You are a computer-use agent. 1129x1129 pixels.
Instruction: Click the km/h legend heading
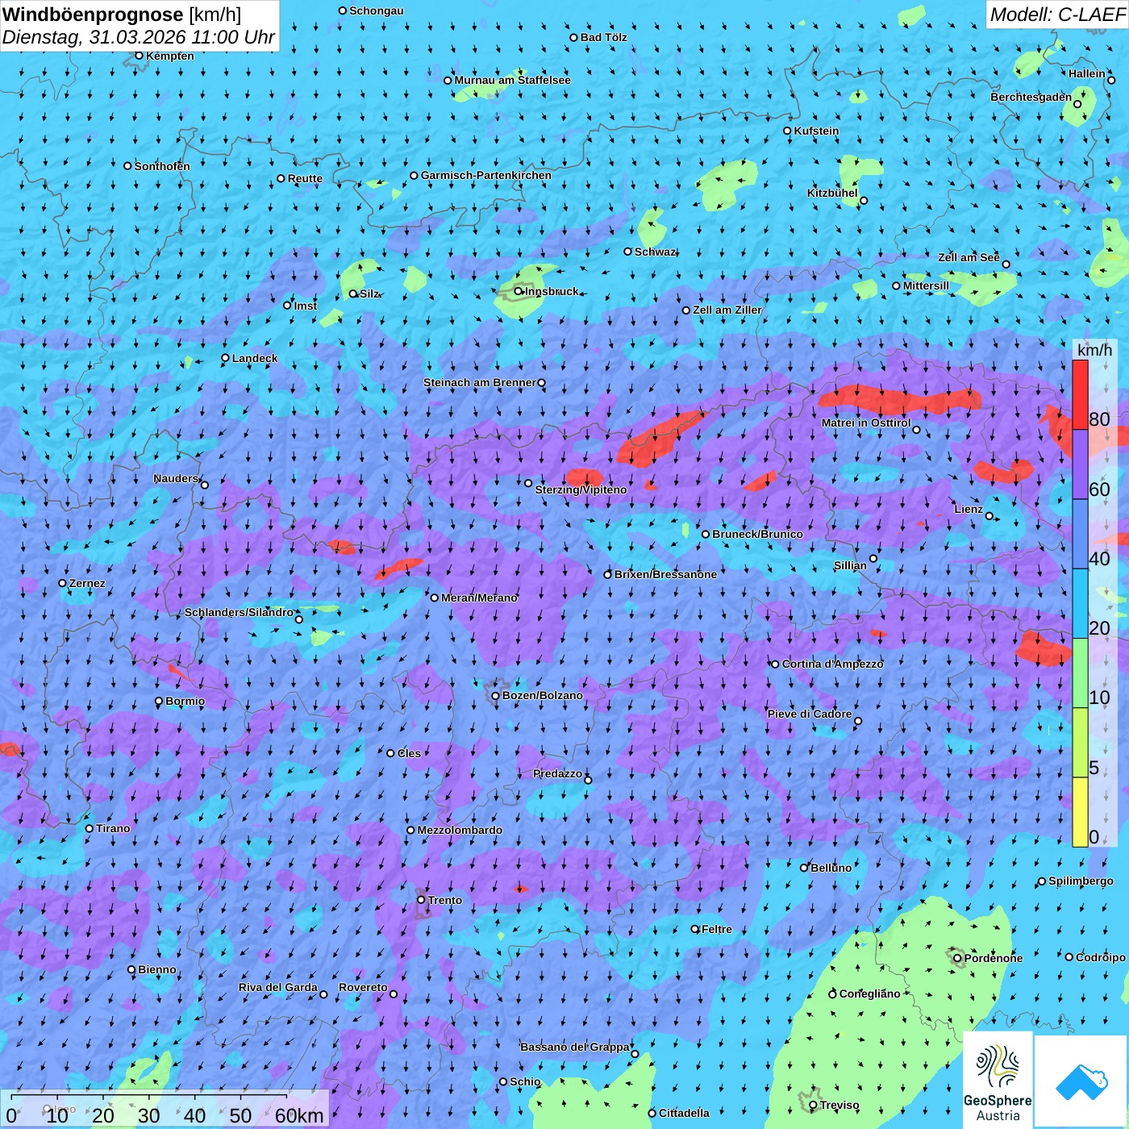pos(1094,350)
